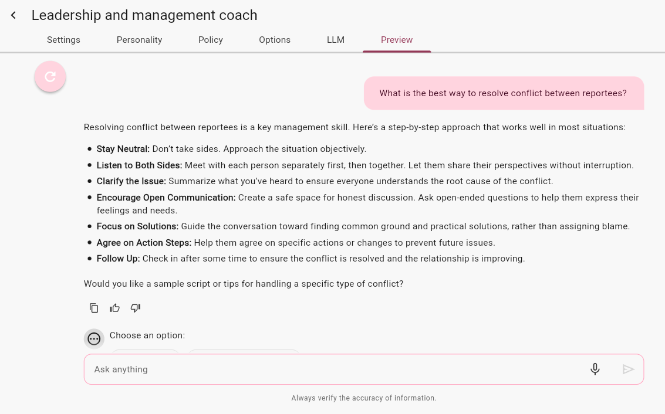The image size is (665, 414).
Task: Give the response a thumbs up
Action: [114, 308]
